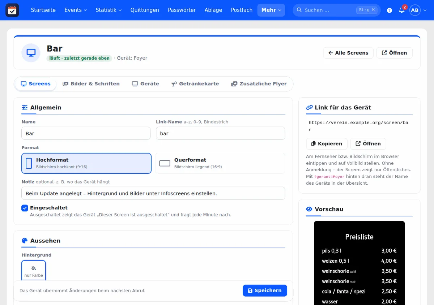Switch to the Screens tab
The height and width of the screenshot is (305, 434).
click(35, 84)
